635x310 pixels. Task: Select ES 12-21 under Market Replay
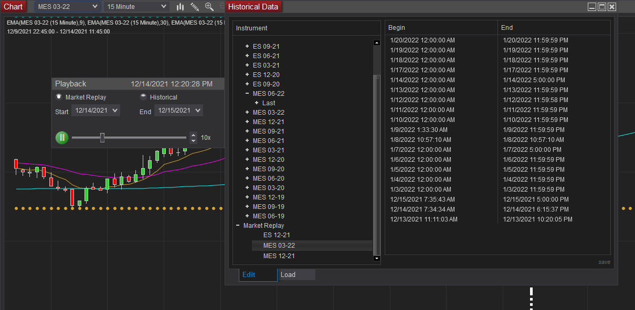(277, 235)
